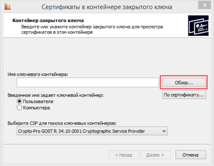
Task: Click the window title Сертификаты в контейнере
Action: [x=107, y=7]
